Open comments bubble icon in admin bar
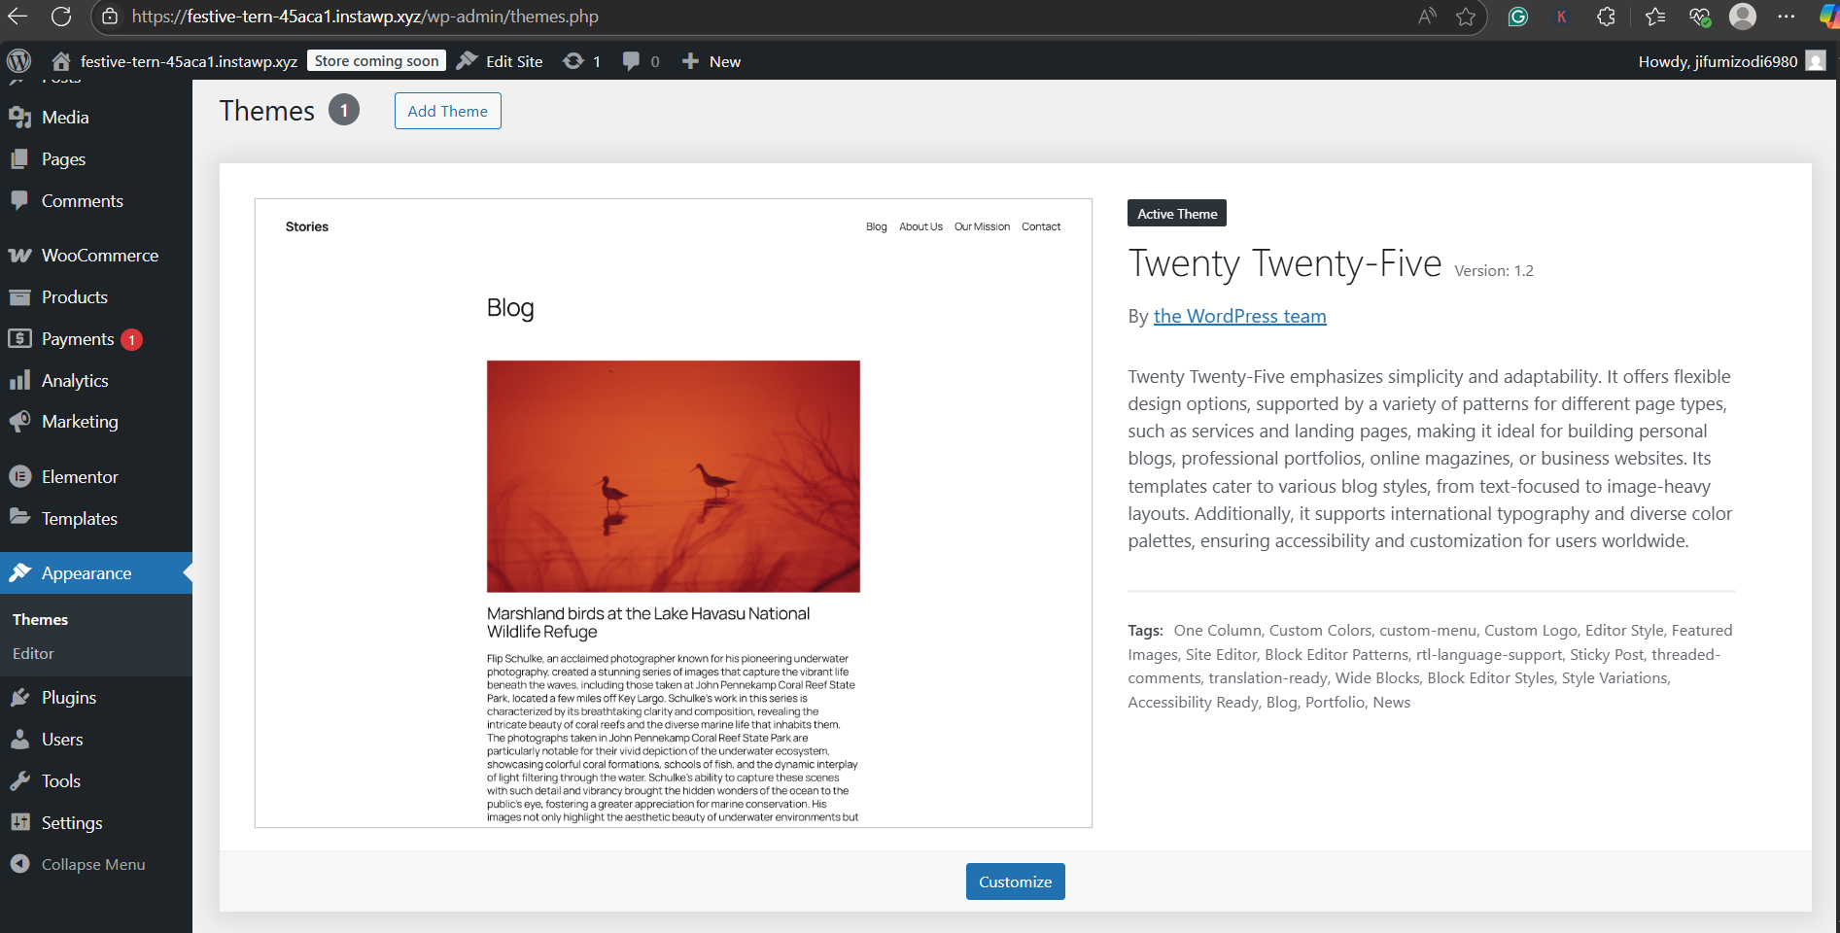 pos(631,61)
